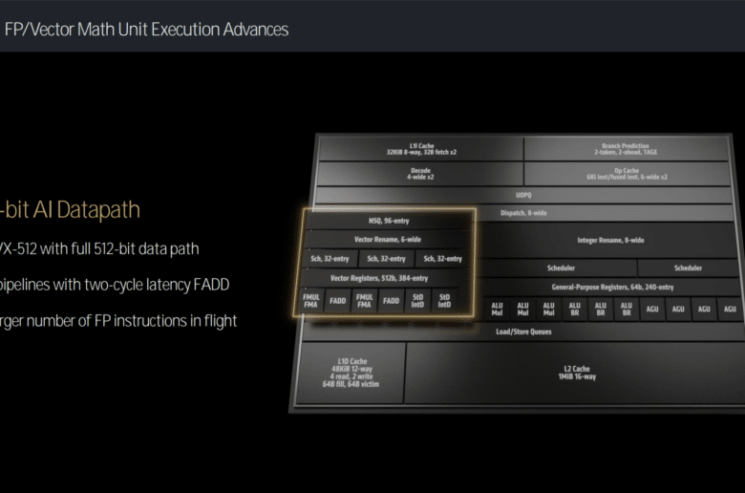Click the "UOPQ" bar
This screenshot has width=745, height=493.
pos(523,195)
